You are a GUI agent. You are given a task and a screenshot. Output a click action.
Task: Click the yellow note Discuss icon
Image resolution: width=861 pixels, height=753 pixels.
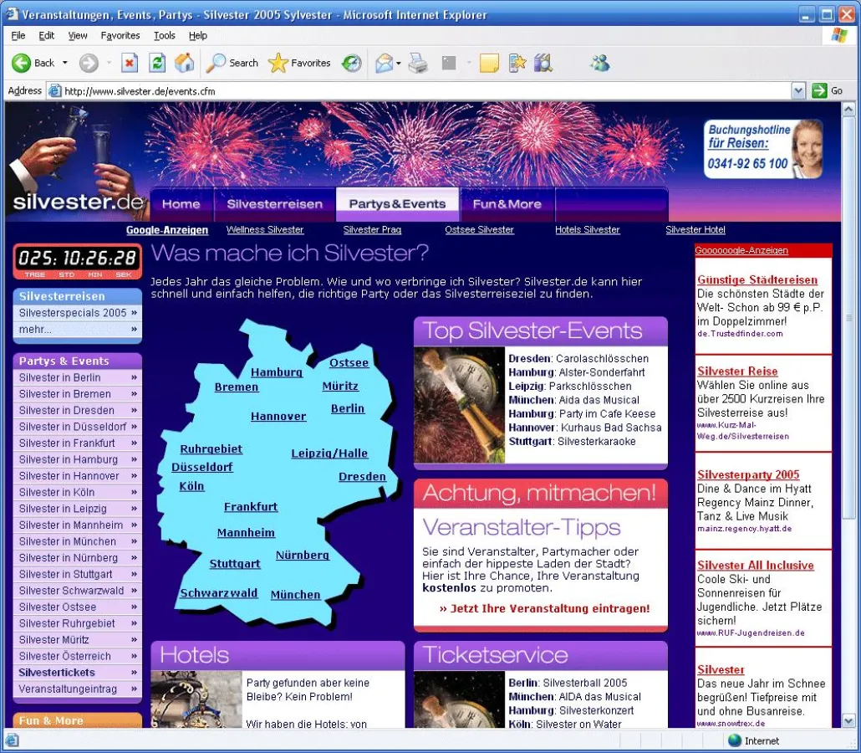pos(489,64)
